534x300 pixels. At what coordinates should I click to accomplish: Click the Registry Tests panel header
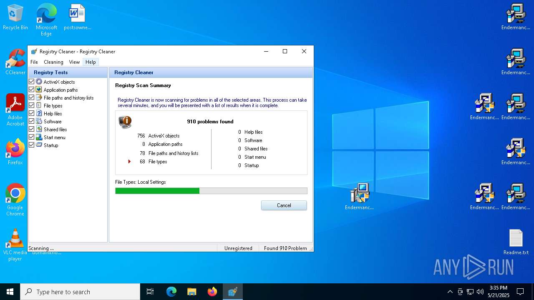coord(68,72)
